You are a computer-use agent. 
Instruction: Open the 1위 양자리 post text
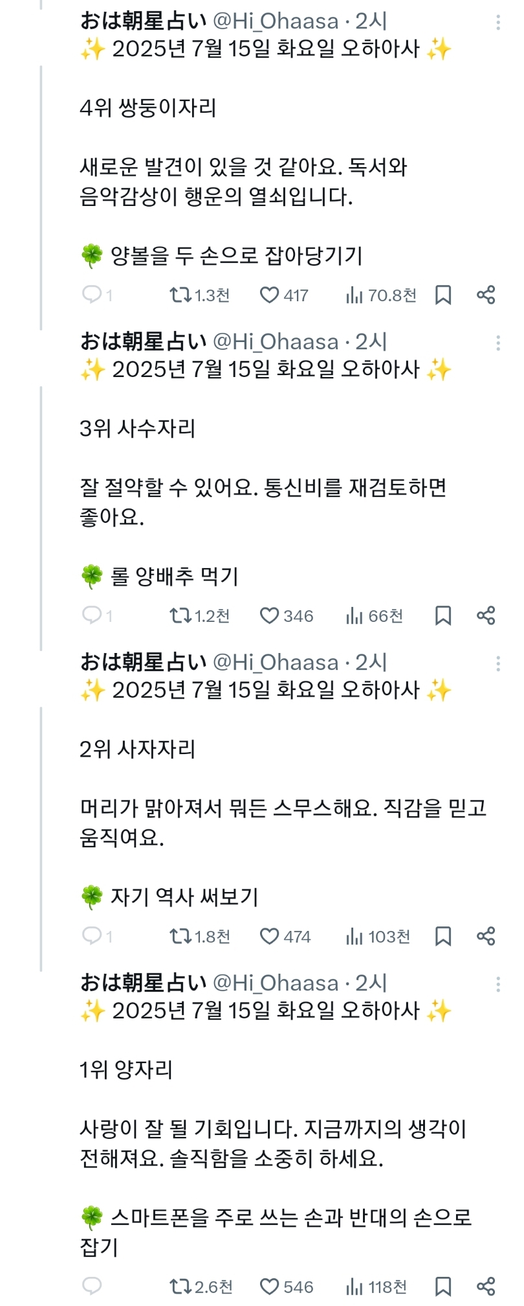click(272, 1143)
